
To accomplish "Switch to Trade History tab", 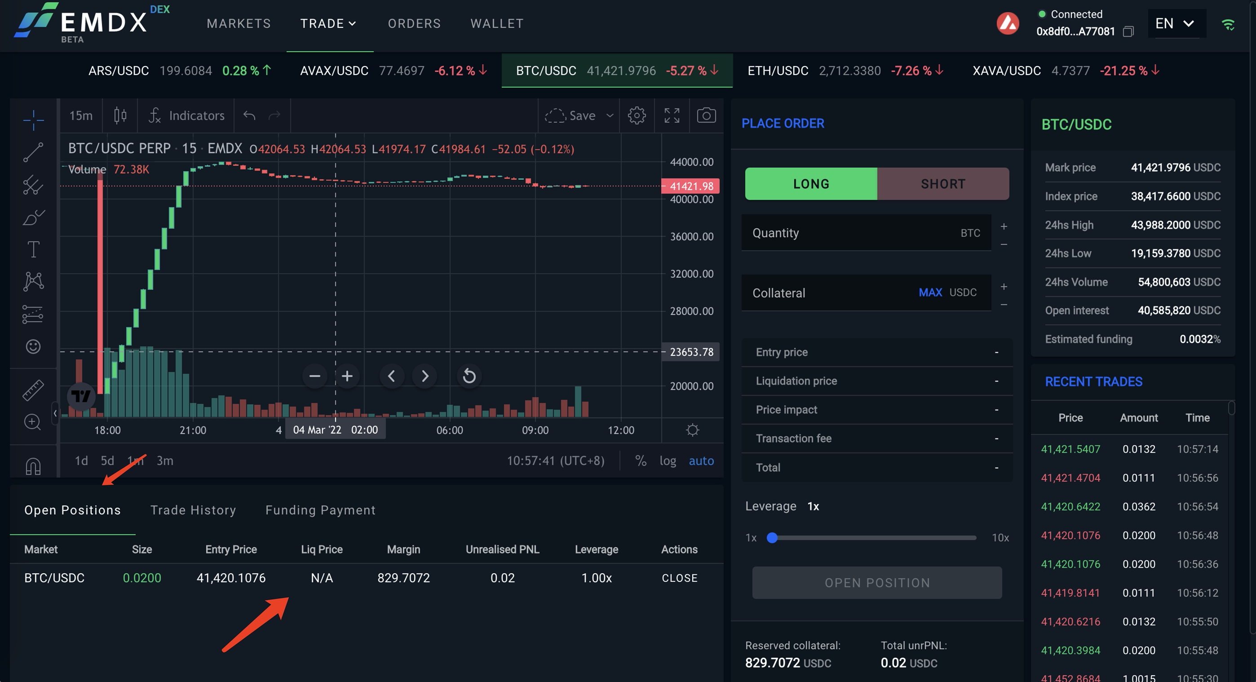I will [193, 510].
